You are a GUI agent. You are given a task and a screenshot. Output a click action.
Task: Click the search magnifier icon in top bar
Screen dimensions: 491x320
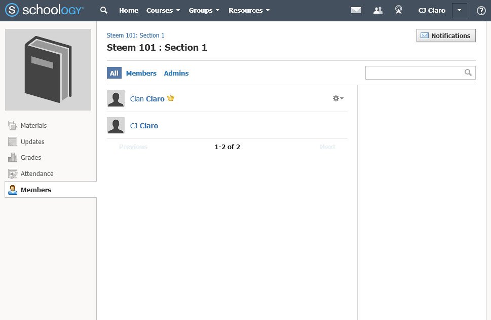coord(104,10)
